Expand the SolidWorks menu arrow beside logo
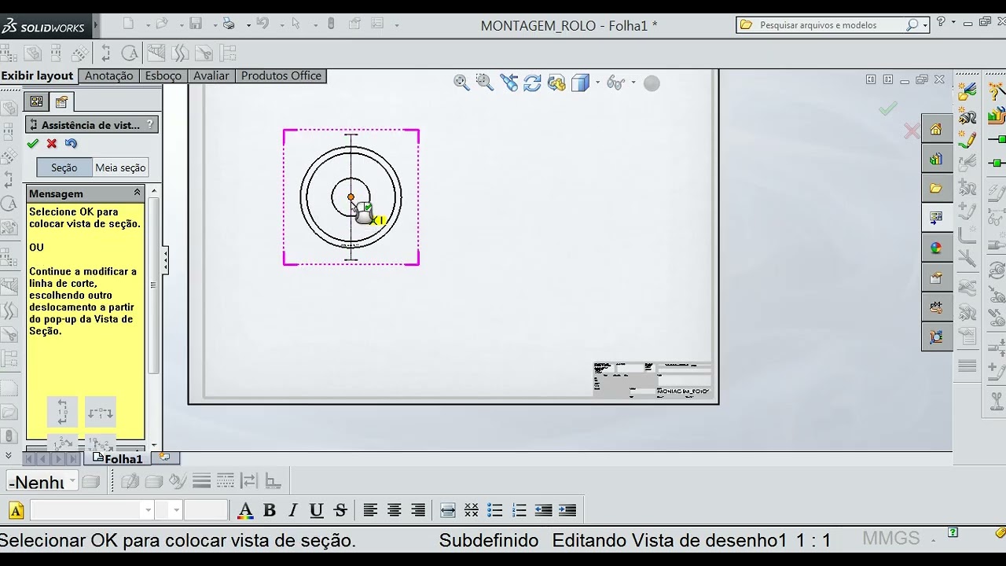 (96, 26)
